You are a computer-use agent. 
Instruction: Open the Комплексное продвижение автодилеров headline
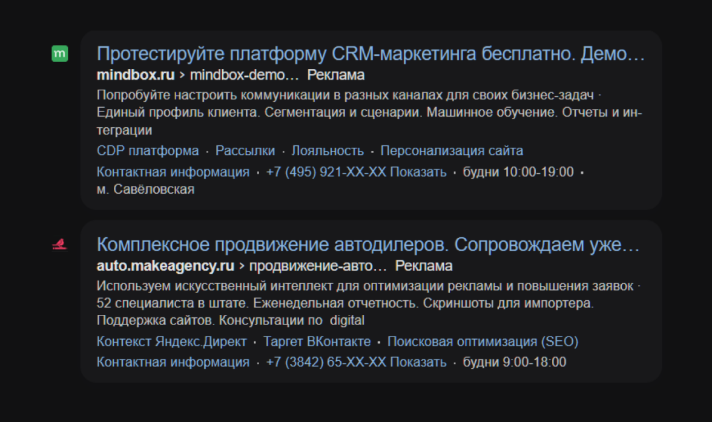pyautogui.click(x=368, y=245)
